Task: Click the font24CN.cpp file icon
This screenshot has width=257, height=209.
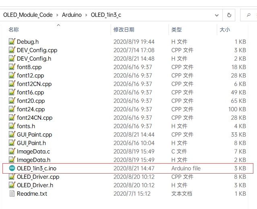Action: (x=12, y=118)
